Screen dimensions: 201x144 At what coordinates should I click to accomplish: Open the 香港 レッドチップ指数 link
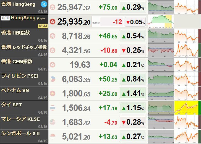pyautogui.click(x=24, y=47)
